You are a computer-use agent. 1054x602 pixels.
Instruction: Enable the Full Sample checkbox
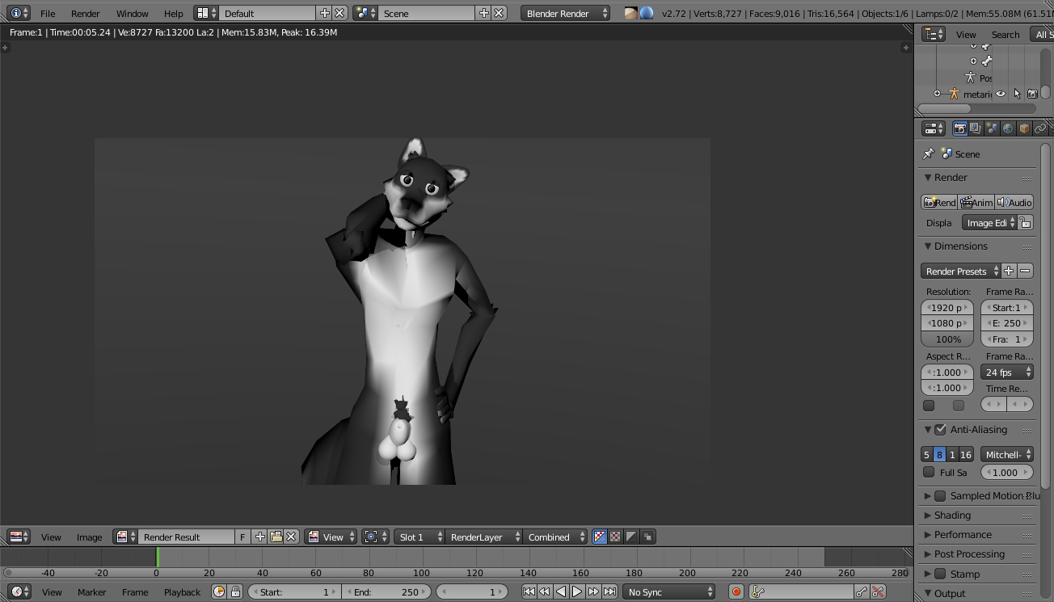929,473
